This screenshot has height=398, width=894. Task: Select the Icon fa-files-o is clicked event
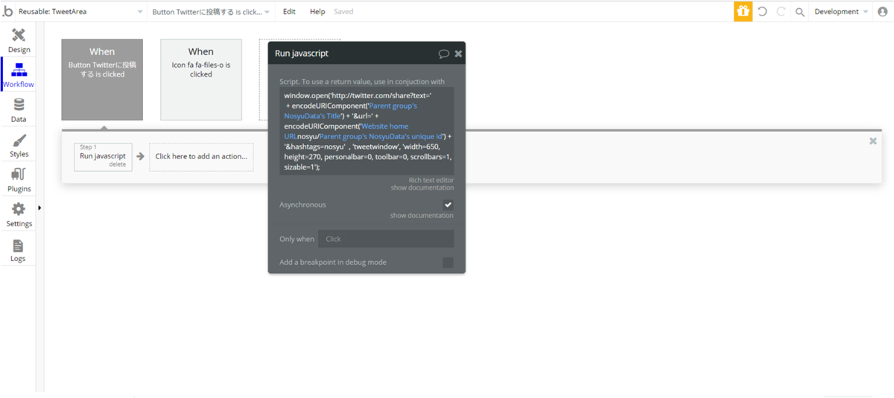point(201,80)
